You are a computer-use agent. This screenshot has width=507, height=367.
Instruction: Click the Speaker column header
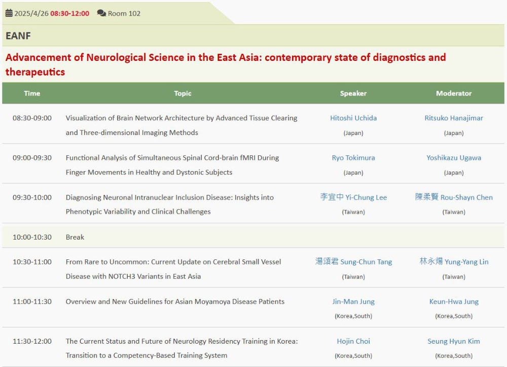pyautogui.click(x=353, y=93)
